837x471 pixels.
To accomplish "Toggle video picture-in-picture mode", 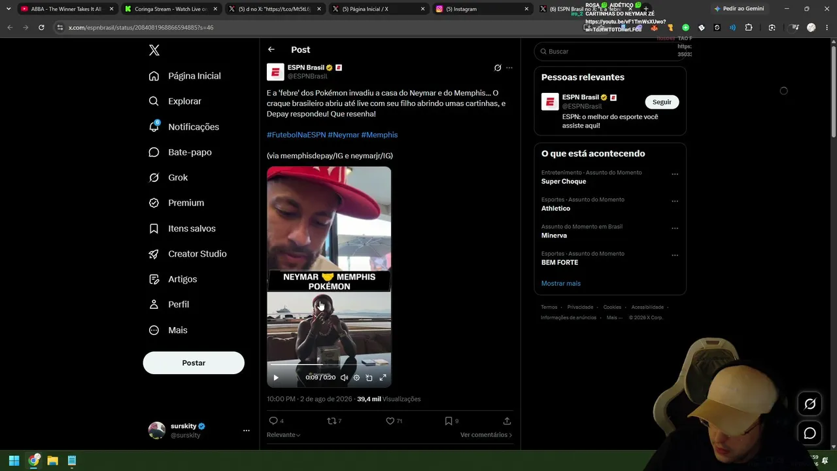I will [369, 377].
